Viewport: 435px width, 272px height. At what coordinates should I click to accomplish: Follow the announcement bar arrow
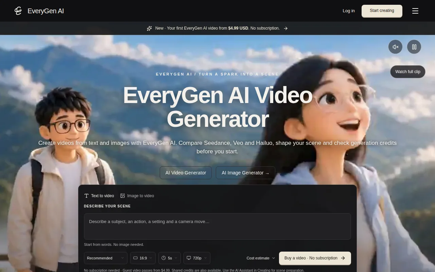(286, 29)
